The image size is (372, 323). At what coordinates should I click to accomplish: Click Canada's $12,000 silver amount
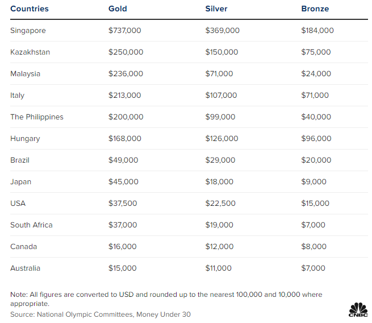click(x=219, y=247)
